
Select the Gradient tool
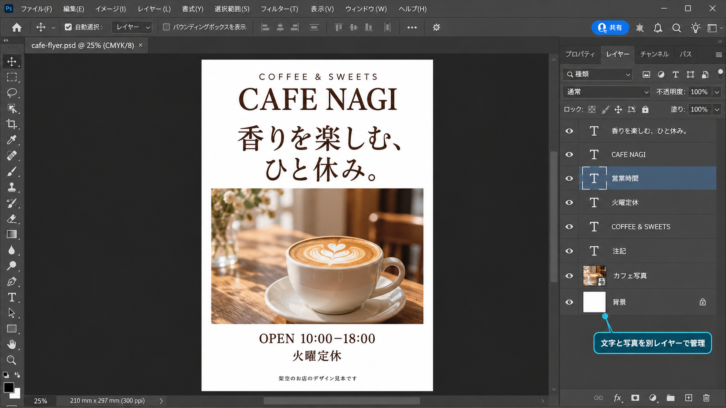click(12, 234)
